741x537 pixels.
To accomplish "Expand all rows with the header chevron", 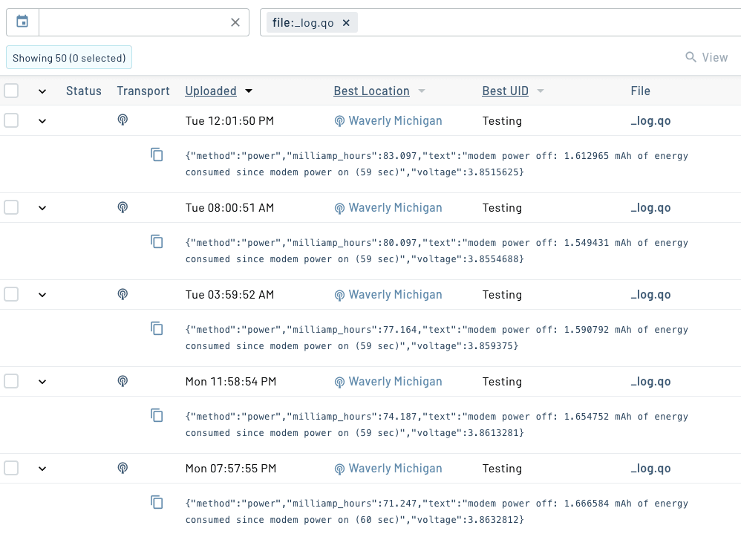I will pyautogui.click(x=42, y=91).
